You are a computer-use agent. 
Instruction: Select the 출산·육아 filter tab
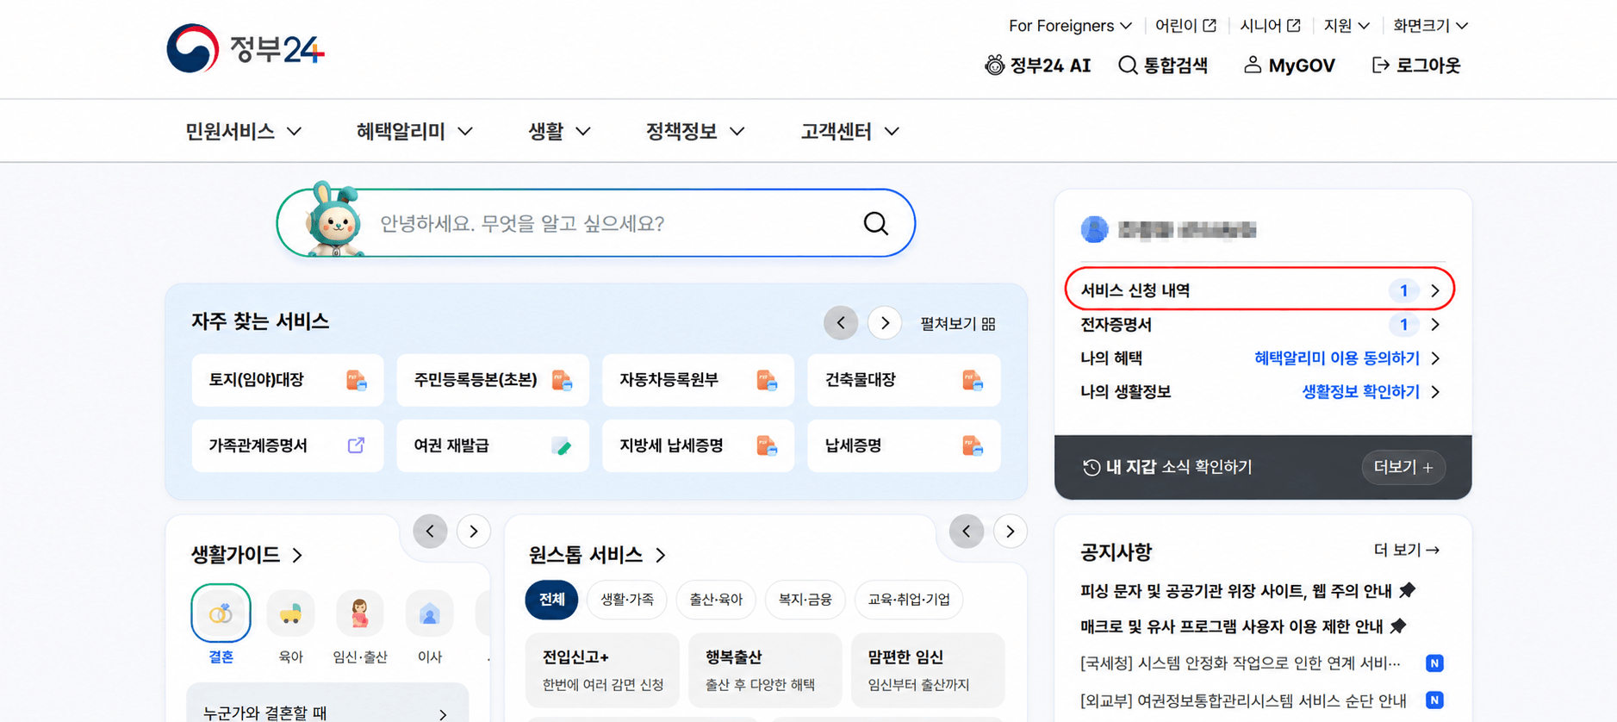(x=716, y=600)
